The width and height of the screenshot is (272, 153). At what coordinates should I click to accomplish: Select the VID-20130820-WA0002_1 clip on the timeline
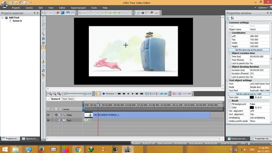coord(147,115)
